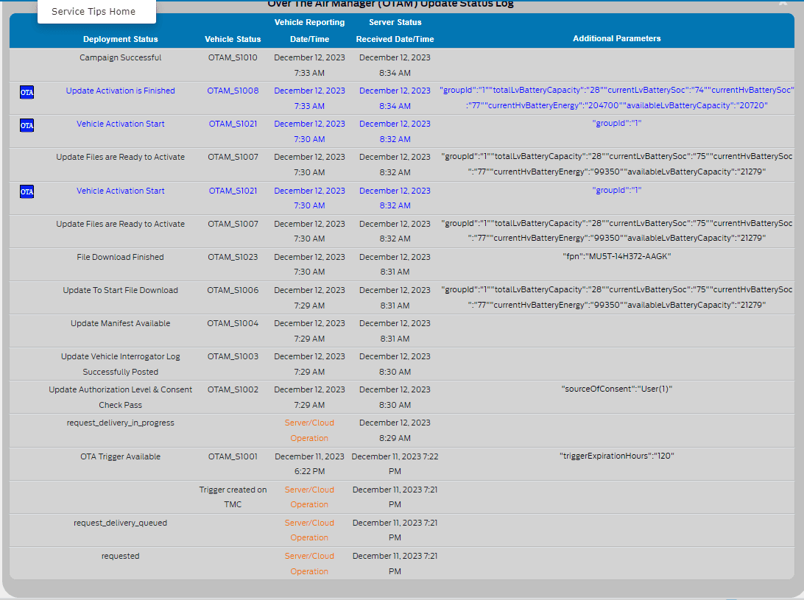Select the Campaign Successful status entry
The height and width of the screenshot is (600, 804).
(x=120, y=57)
